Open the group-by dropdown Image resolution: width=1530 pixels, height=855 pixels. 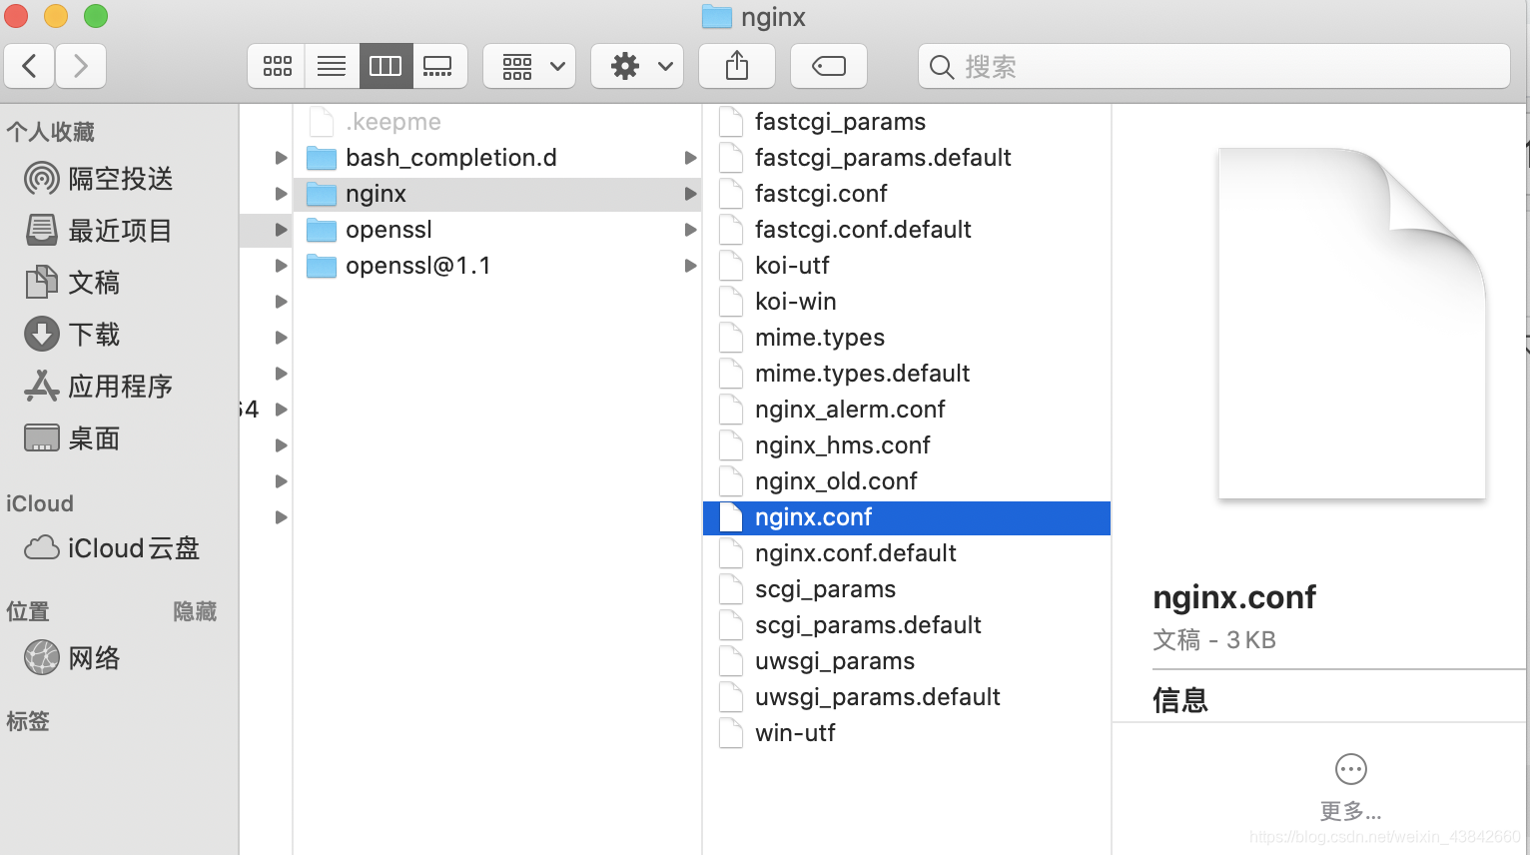[x=529, y=67]
